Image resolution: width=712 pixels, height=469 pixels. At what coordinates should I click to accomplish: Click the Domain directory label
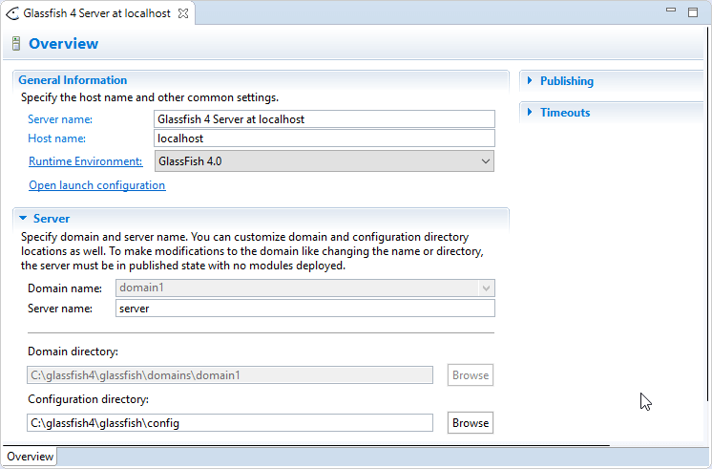[73, 352]
